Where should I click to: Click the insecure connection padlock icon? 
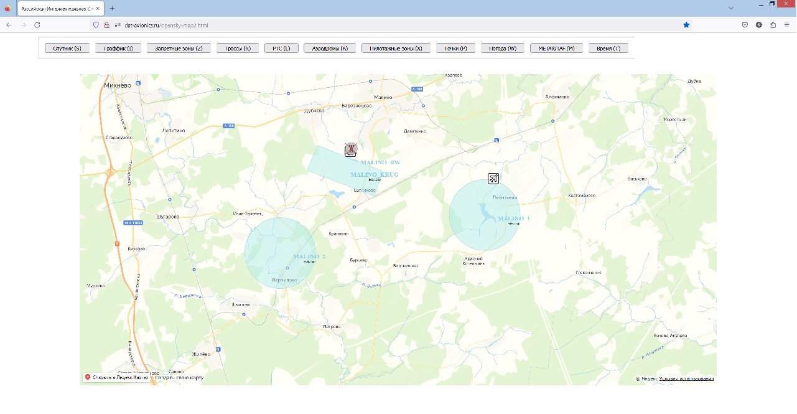point(106,25)
